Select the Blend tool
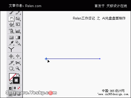Screen dimensions: 131x98 pyautogui.click(x=18, y=43)
